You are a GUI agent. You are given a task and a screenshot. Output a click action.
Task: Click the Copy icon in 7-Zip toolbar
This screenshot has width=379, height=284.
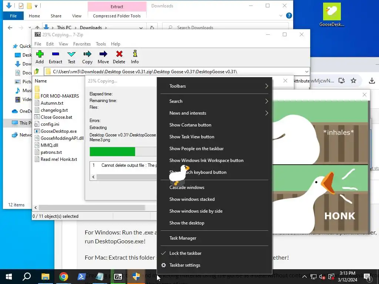tap(87, 54)
